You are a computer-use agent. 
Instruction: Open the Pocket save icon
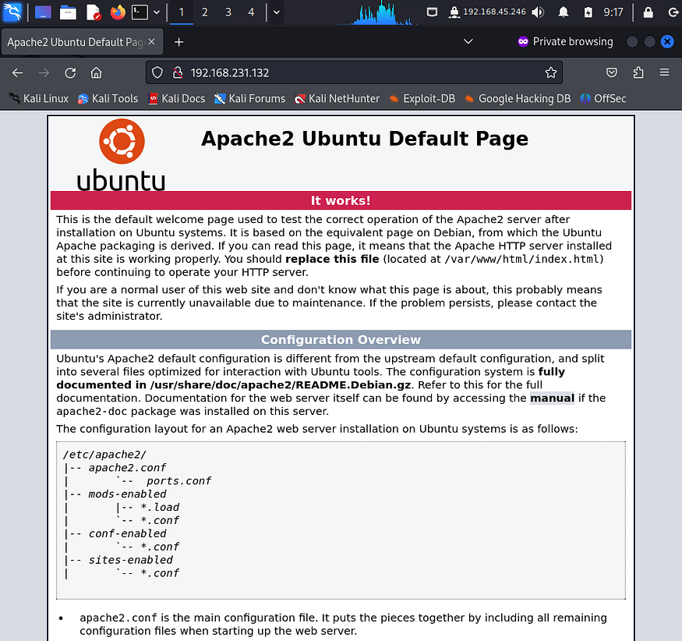[x=612, y=73]
